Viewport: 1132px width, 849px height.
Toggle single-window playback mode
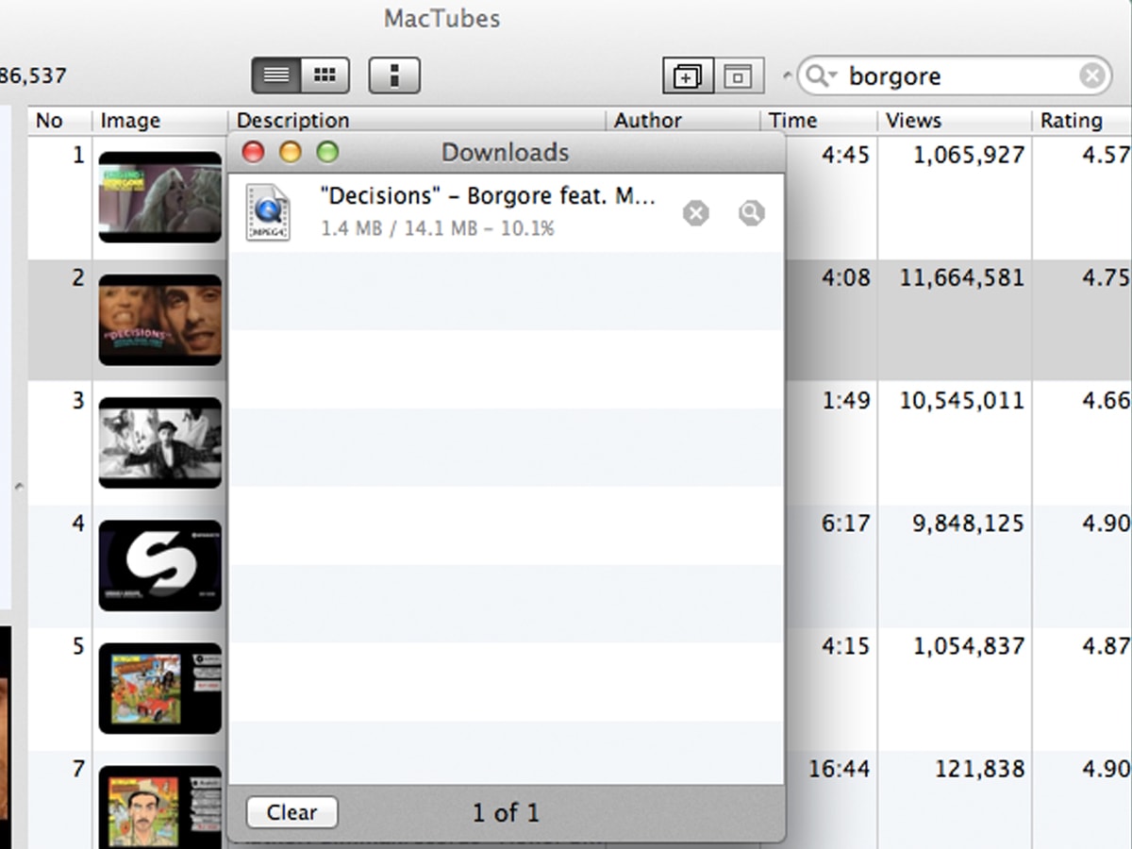741,75
